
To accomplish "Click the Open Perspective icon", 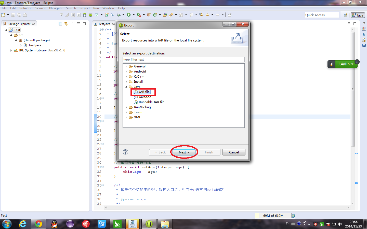I will tap(346, 15).
